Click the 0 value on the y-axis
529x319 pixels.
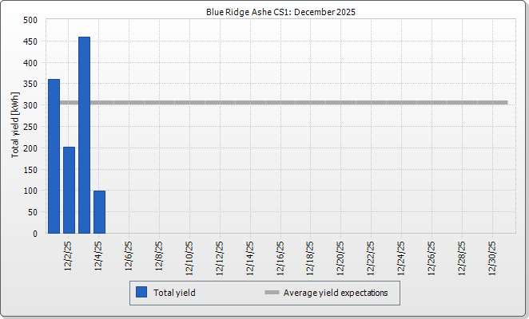point(35,234)
